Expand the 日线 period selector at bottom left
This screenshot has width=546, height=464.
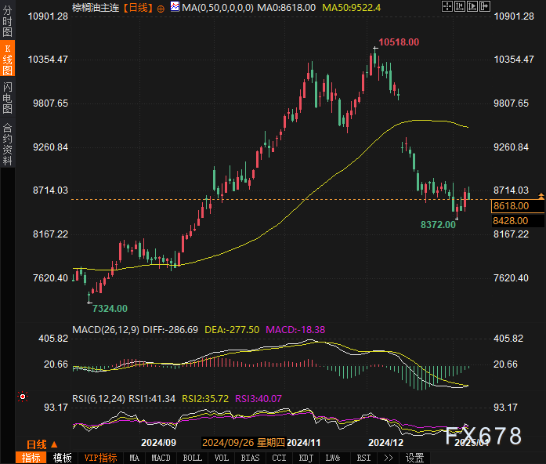tap(42, 444)
